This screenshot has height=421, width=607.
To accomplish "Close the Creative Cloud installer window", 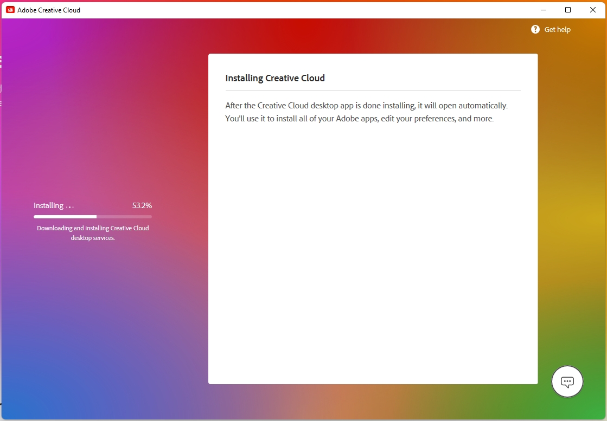I will click(x=593, y=10).
